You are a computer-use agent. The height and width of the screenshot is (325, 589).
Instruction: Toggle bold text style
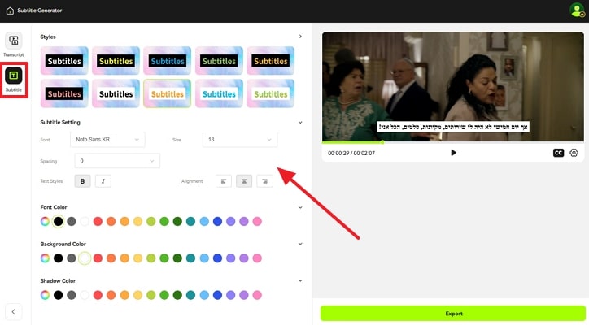tap(83, 181)
